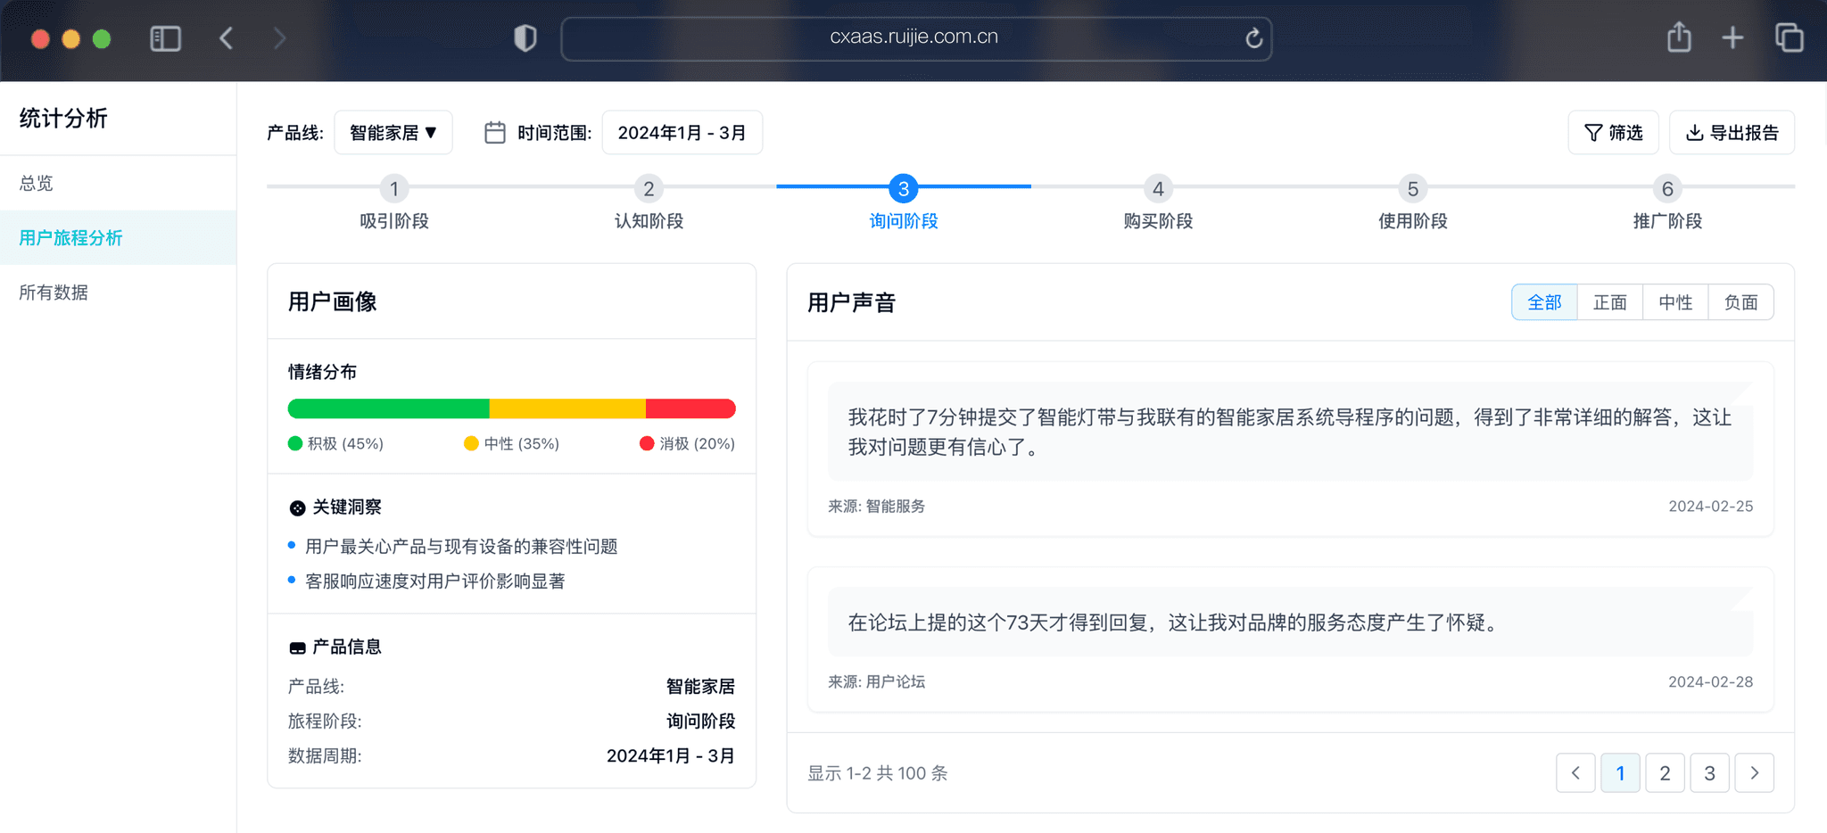Click the 数据周期 value 2024年1月 - 3月
The image size is (1827, 833).
pyautogui.click(x=671, y=755)
